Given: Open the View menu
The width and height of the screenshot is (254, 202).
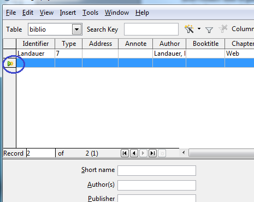Looking at the screenshot, I should coord(46,13).
